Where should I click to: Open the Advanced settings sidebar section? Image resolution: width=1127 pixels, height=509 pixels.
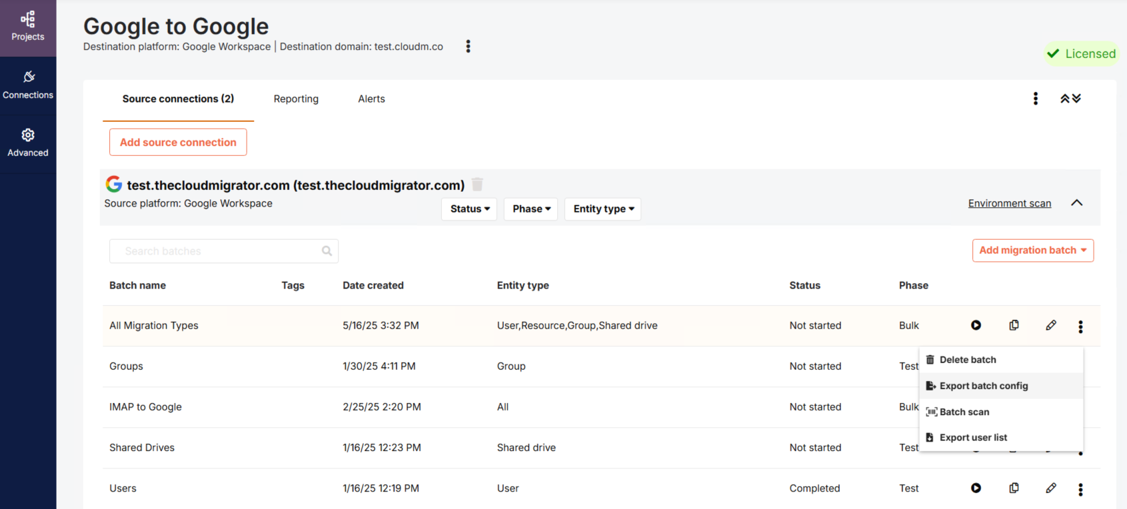click(x=28, y=143)
